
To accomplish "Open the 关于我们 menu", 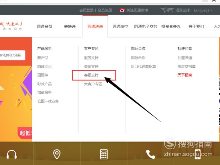I will [196, 26].
